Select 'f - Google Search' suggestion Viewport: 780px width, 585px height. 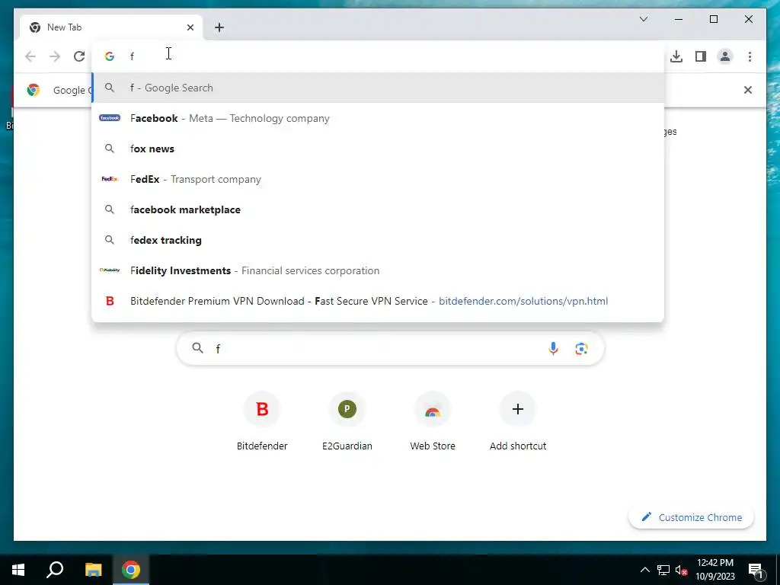378,88
